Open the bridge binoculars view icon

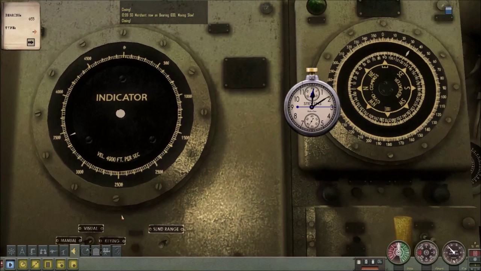tap(43, 251)
